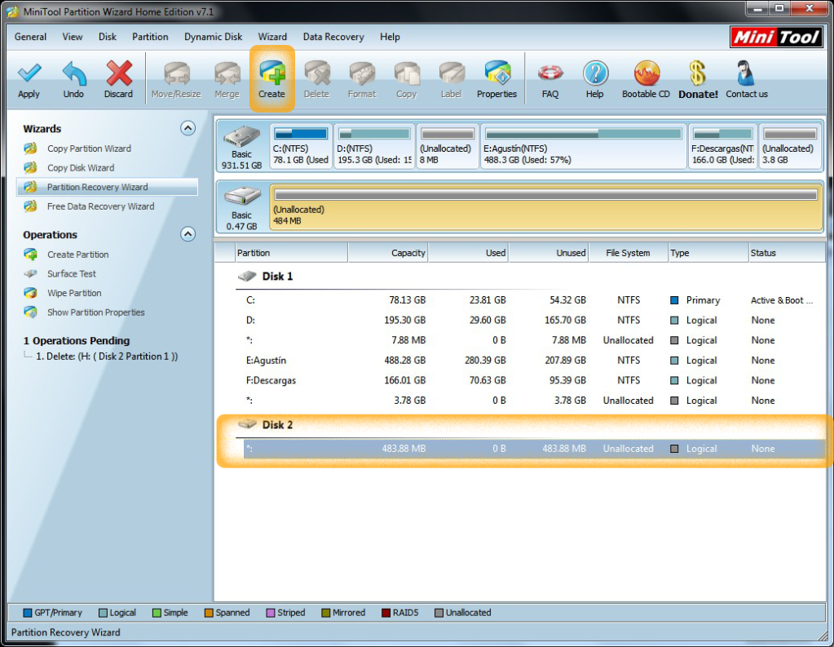Open partition Properties from the toolbar
Viewport: 834px width, 647px height.
pos(496,80)
